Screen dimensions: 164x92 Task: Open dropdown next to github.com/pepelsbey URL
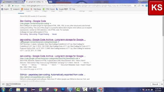click(51, 77)
